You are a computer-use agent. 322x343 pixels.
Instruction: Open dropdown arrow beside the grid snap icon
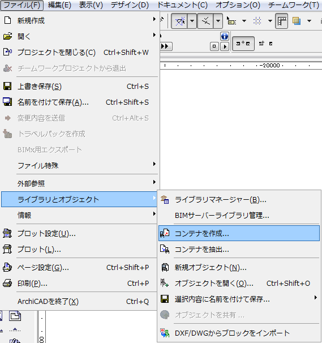(x=270, y=21)
